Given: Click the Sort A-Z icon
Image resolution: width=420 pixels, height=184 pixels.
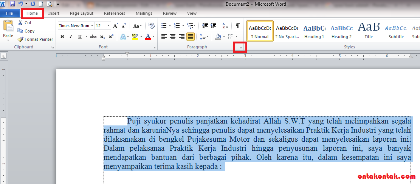Looking at the screenshot, I should click(x=225, y=26).
